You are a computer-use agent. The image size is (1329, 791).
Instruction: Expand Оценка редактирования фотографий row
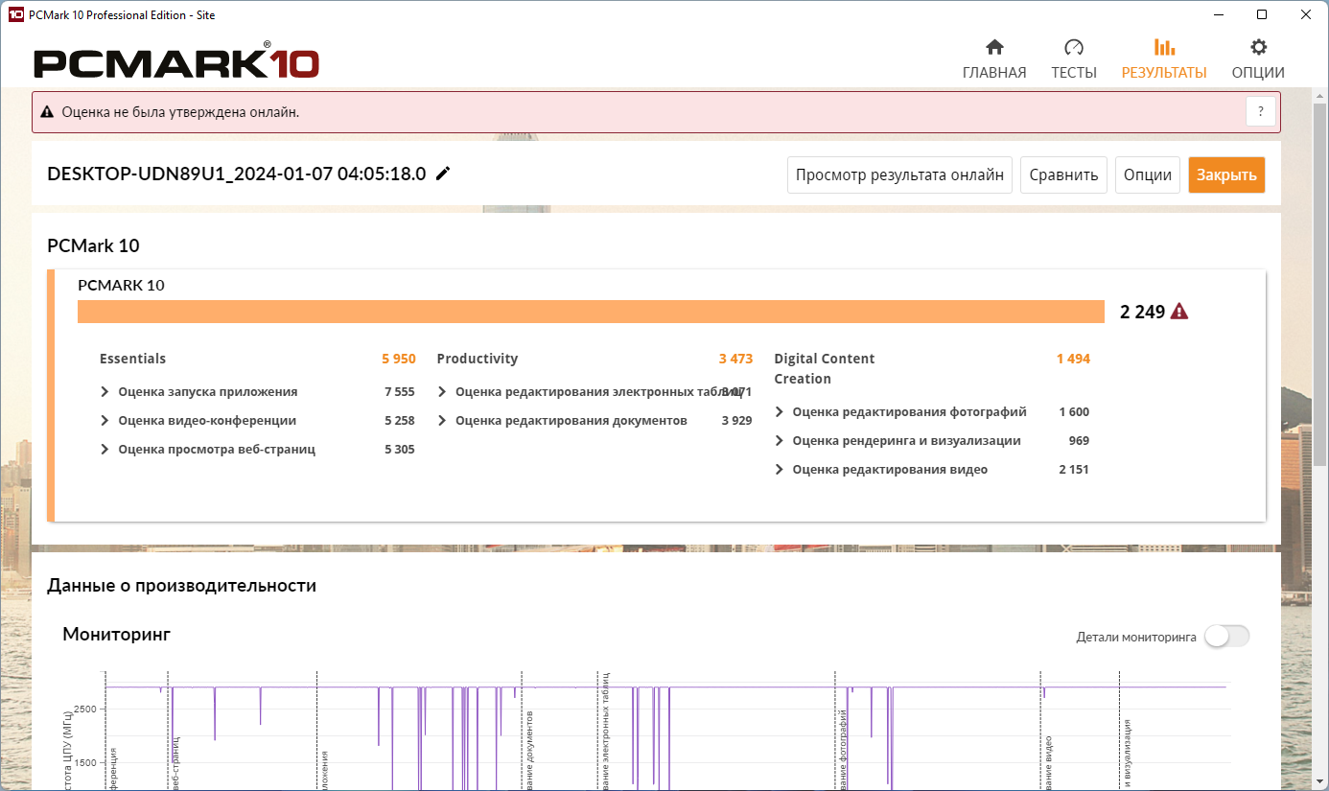point(780,412)
